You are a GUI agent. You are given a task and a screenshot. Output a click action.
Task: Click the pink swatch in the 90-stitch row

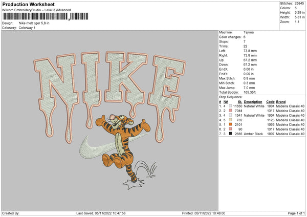click(230, 129)
